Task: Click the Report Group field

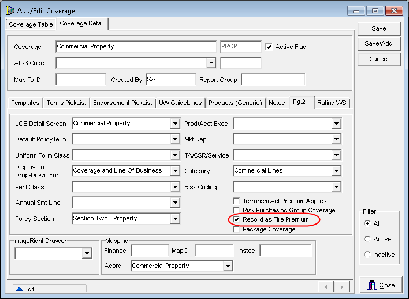Action: click(273, 80)
